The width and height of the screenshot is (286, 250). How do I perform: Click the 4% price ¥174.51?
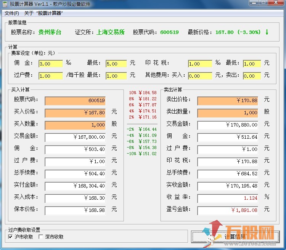(x=147, y=111)
